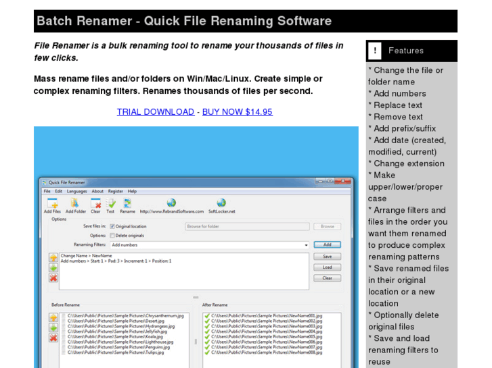Select the 'Add numbers > Start: 1' filter row
Image resolution: width=492 pixels, height=368 pixels.
[116, 261]
